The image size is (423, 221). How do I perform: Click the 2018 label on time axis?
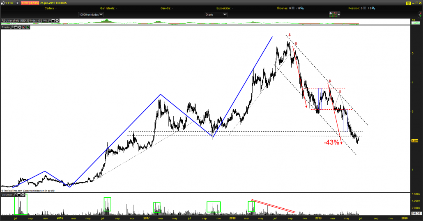click(x=232, y=218)
